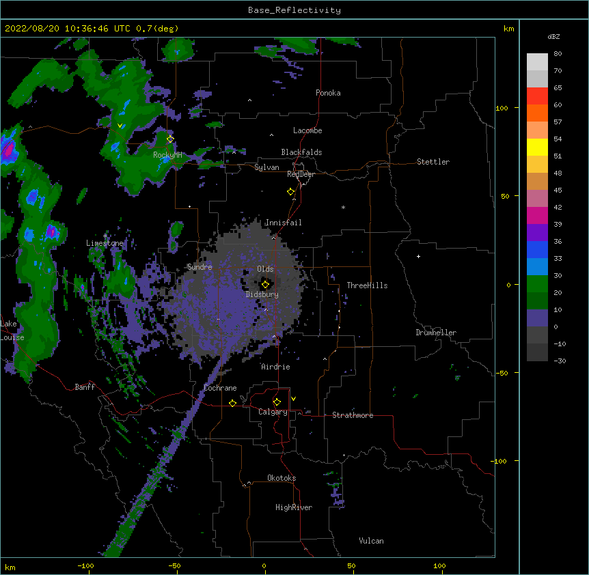Click the Didsbury city label
This screenshot has height=575, width=589.
pyautogui.click(x=262, y=294)
